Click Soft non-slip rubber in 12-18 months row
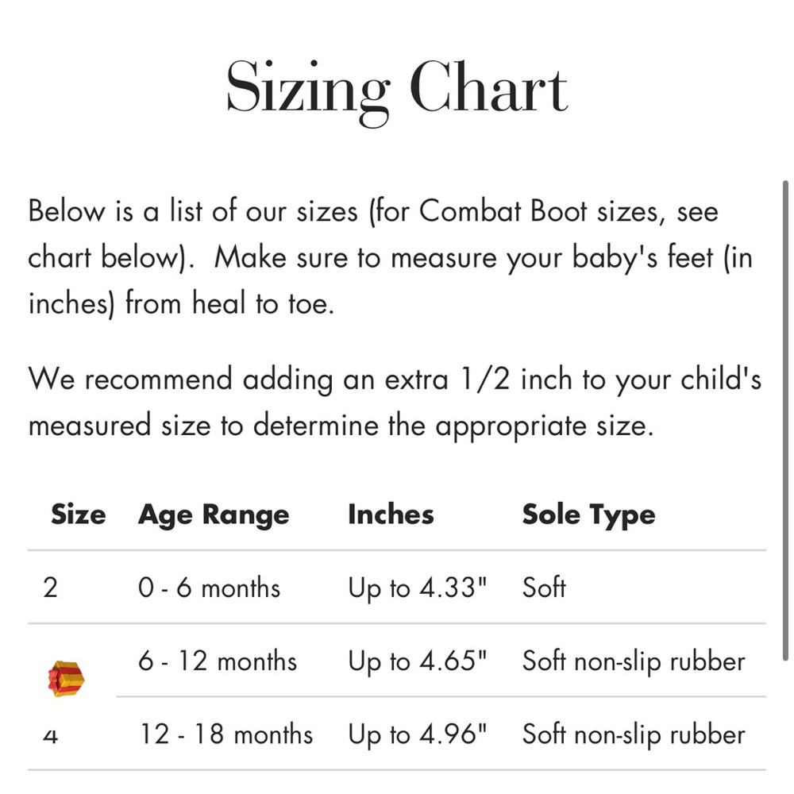The height and width of the screenshot is (794, 794). (x=634, y=734)
